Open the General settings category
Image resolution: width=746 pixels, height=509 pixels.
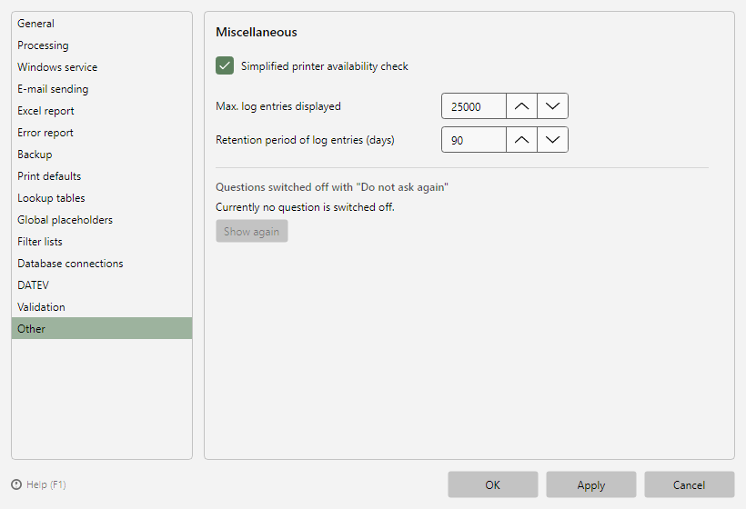pyautogui.click(x=102, y=24)
